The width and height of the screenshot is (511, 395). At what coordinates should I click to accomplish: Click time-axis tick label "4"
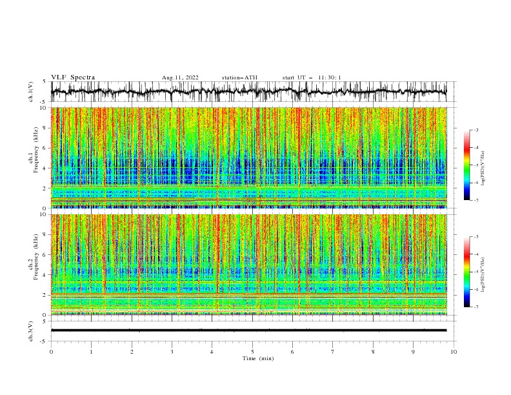click(x=212, y=352)
